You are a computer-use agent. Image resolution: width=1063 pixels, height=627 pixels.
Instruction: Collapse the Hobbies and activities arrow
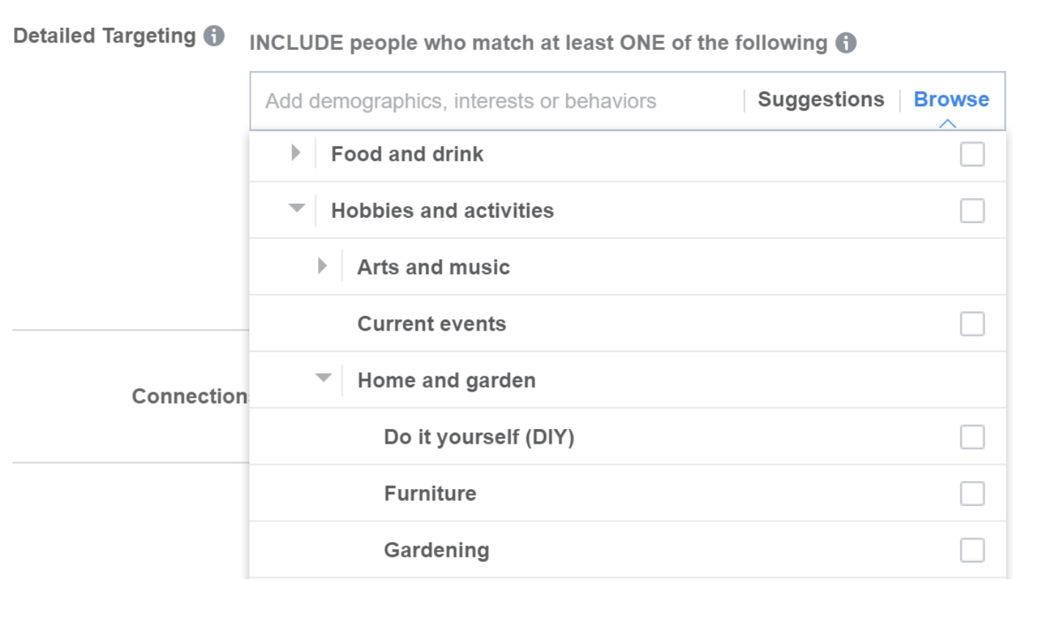coord(296,209)
